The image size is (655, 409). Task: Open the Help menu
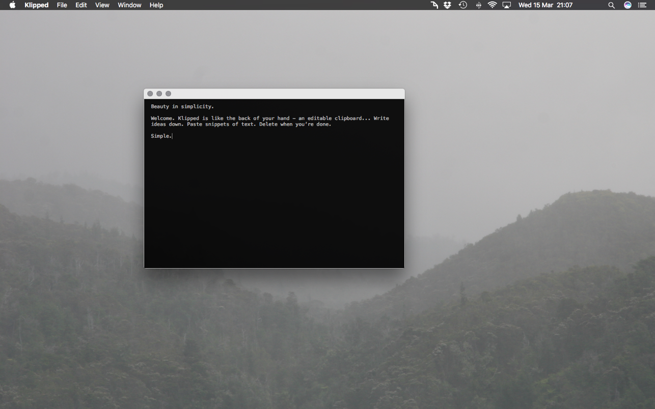pos(156,5)
